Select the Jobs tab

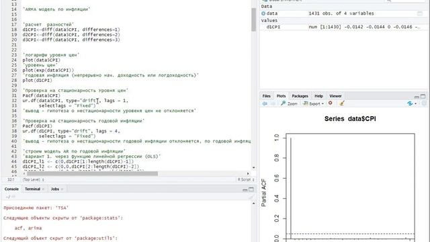pyautogui.click(x=55, y=189)
